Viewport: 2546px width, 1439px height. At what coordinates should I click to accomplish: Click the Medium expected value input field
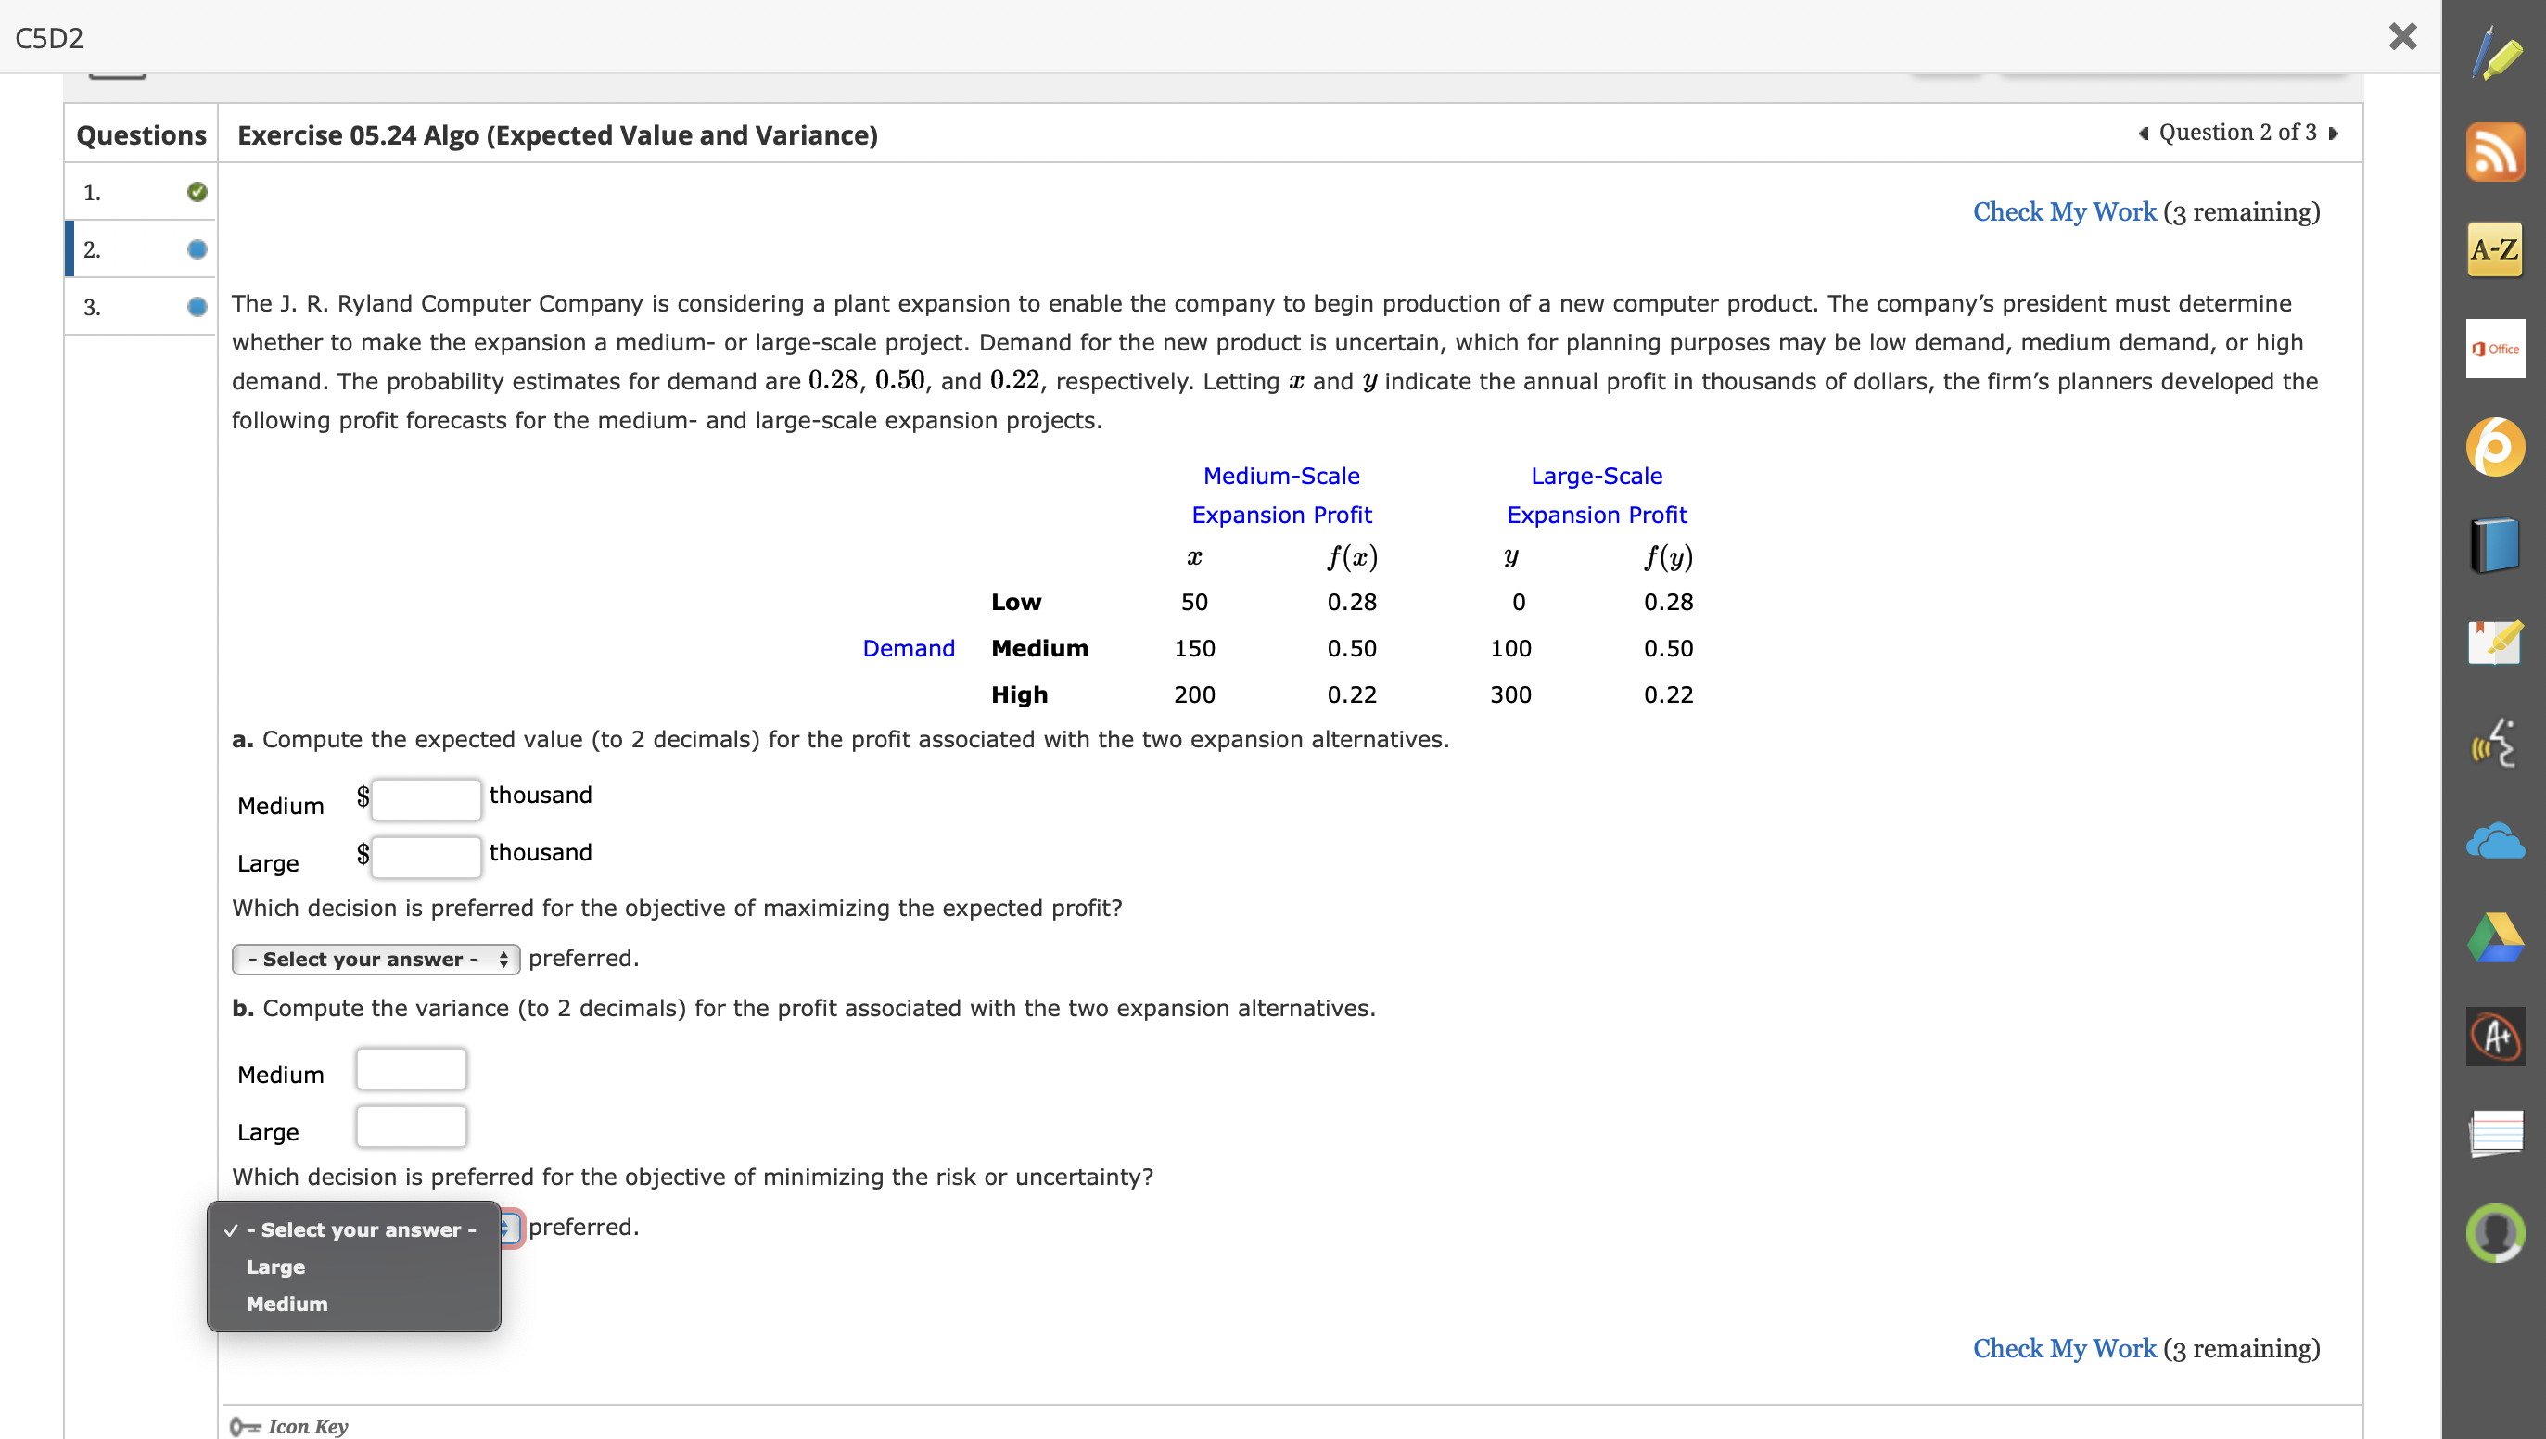click(426, 798)
